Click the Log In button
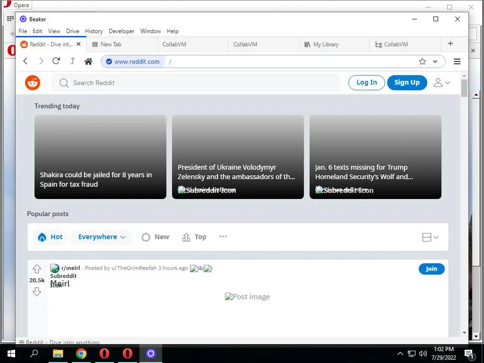484x363 pixels. [x=366, y=82]
